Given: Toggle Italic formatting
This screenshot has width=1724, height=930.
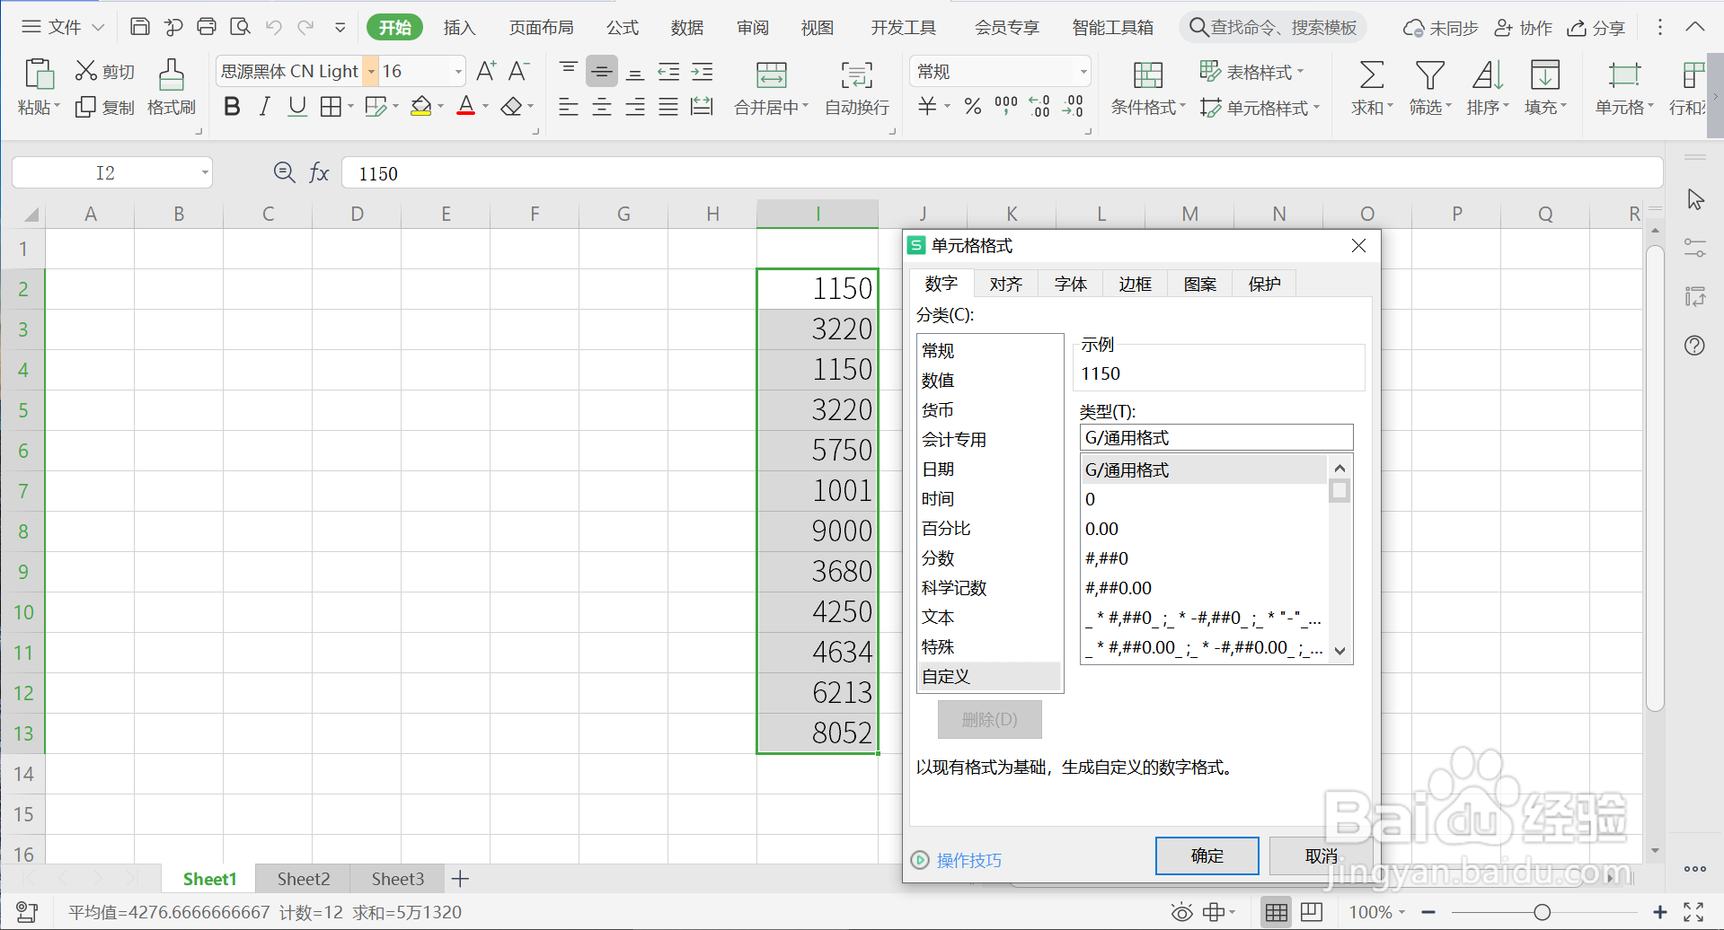Looking at the screenshot, I should coord(264,107).
